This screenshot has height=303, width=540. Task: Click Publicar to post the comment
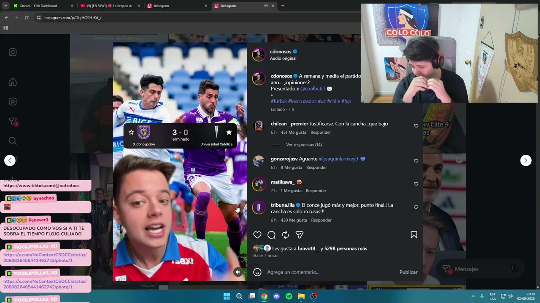(408, 272)
